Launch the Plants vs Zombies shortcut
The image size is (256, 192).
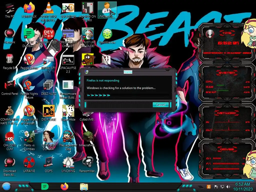(x=29, y=141)
